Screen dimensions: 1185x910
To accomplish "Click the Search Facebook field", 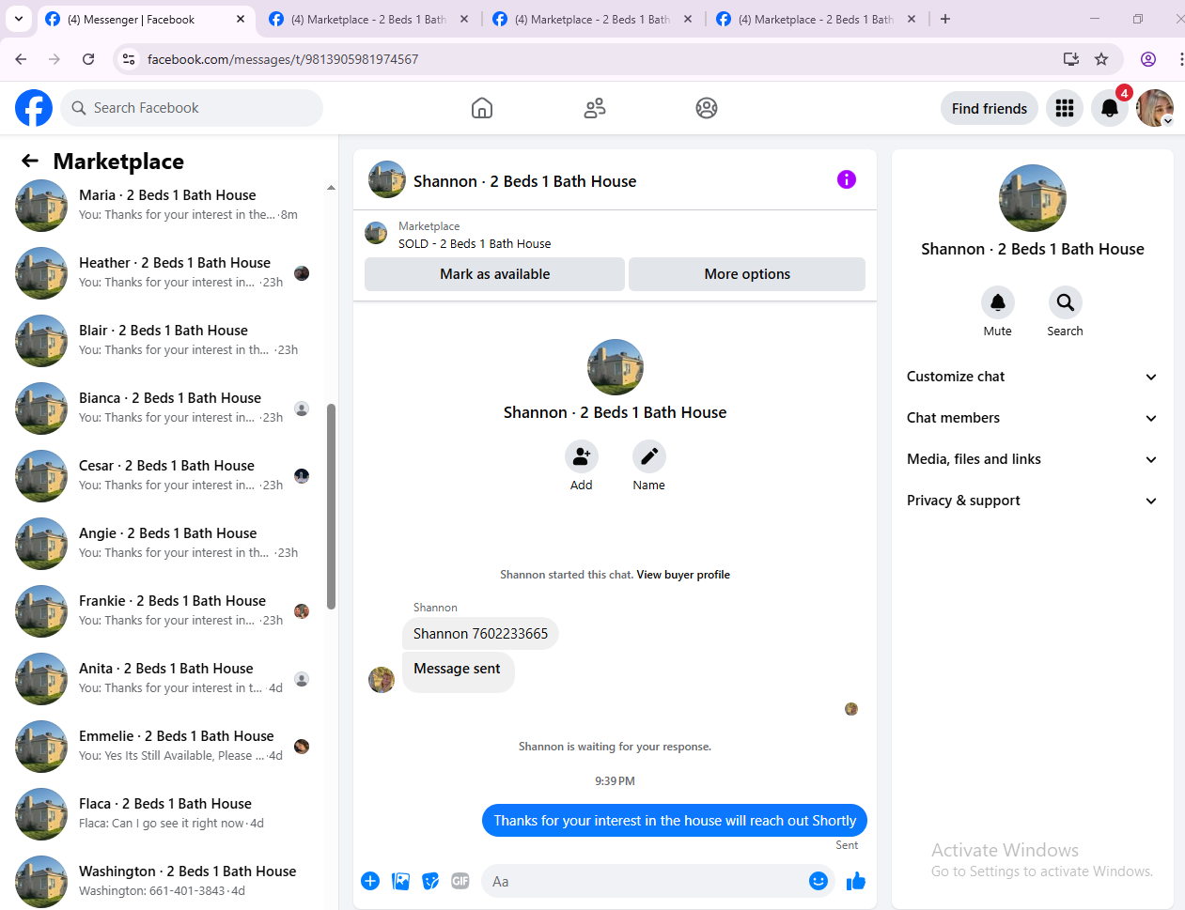I will coord(192,108).
